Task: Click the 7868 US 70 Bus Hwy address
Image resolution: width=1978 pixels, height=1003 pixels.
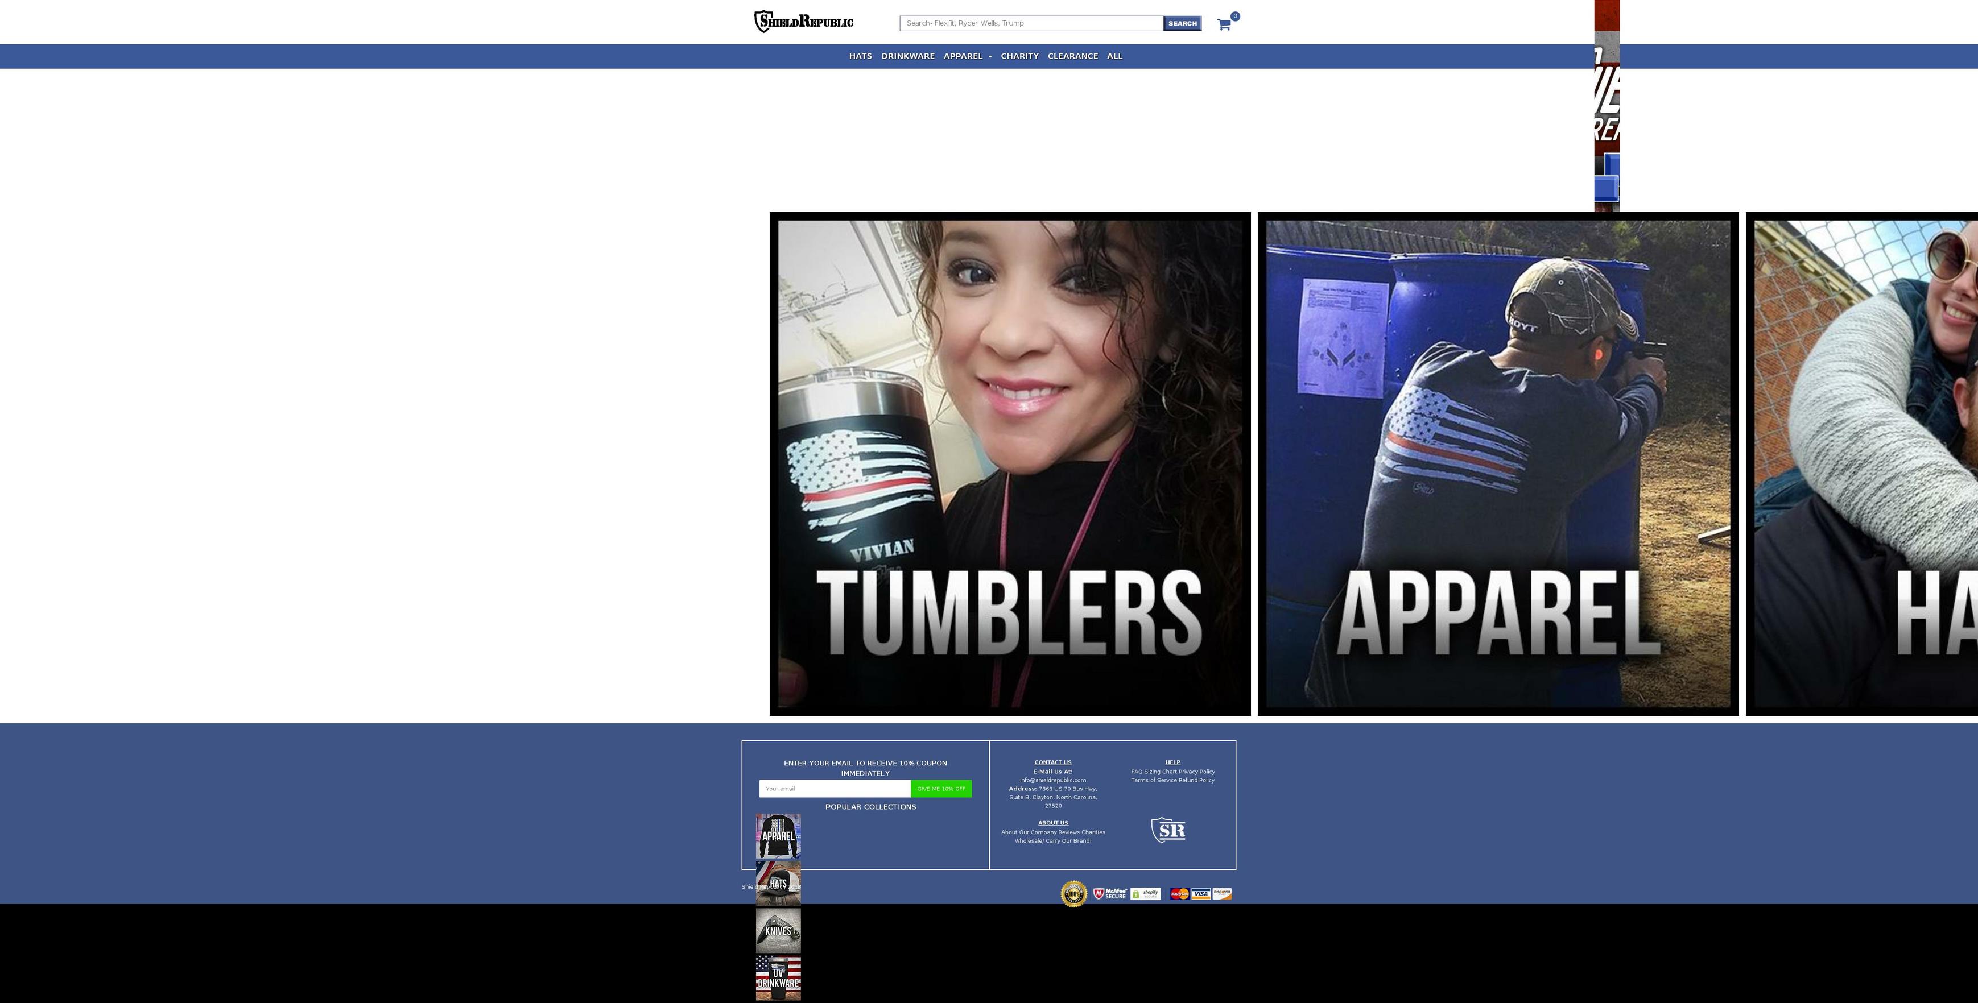Action: tap(1067, 789)
